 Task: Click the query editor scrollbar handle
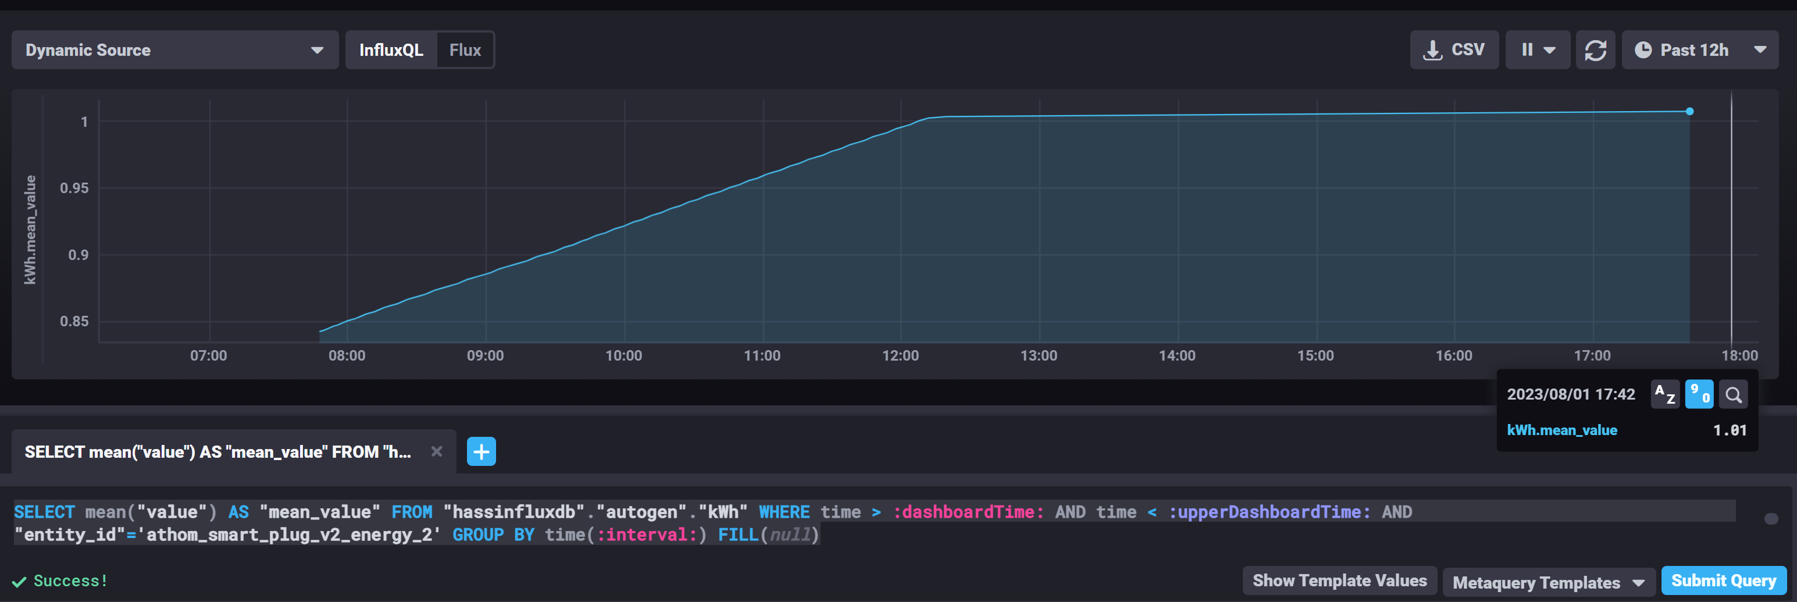click(1771, 518)
